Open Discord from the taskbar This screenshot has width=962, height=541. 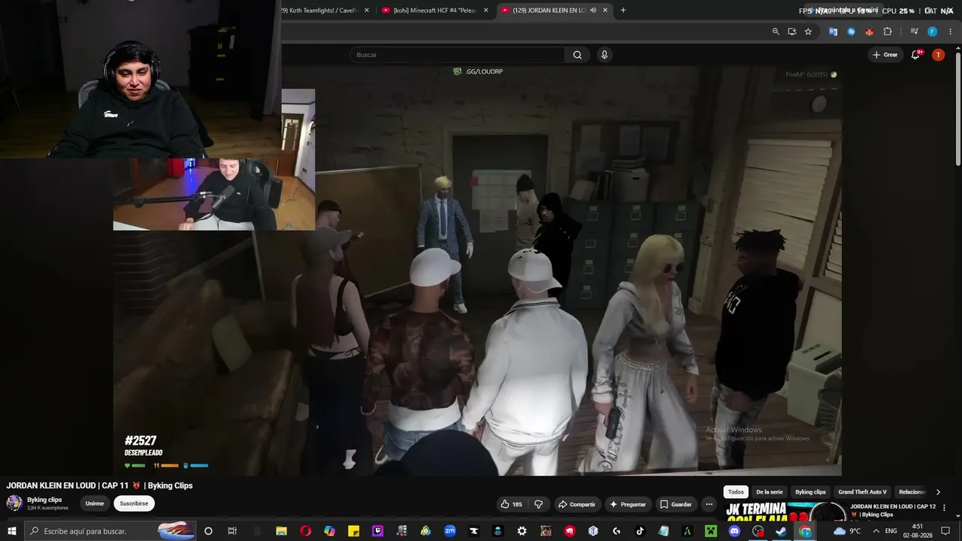(x=734, y=531)
